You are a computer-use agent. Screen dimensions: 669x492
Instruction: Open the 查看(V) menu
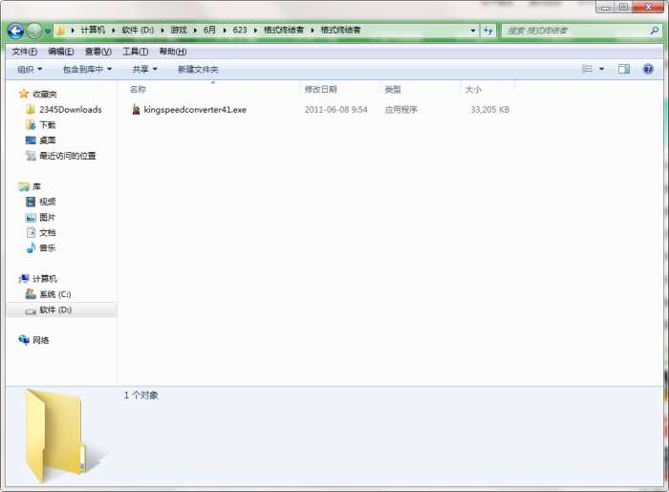[98, 52]
